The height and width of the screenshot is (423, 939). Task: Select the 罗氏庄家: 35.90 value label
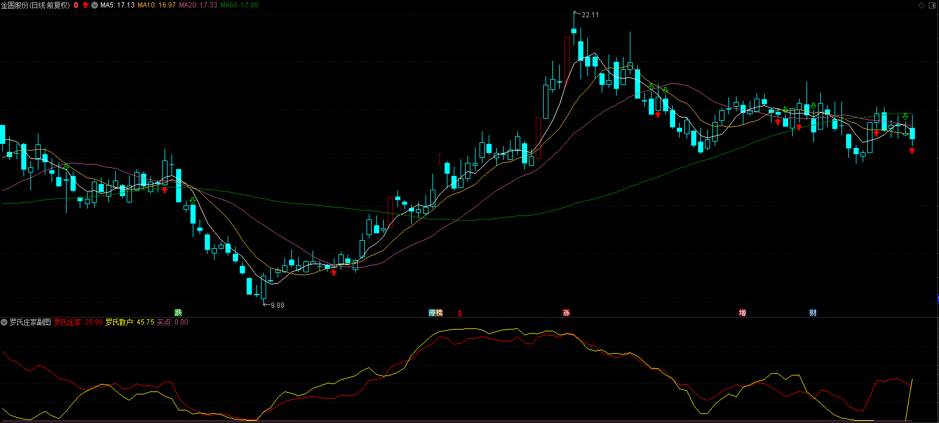pyautogui.click(x=78, y=322)
